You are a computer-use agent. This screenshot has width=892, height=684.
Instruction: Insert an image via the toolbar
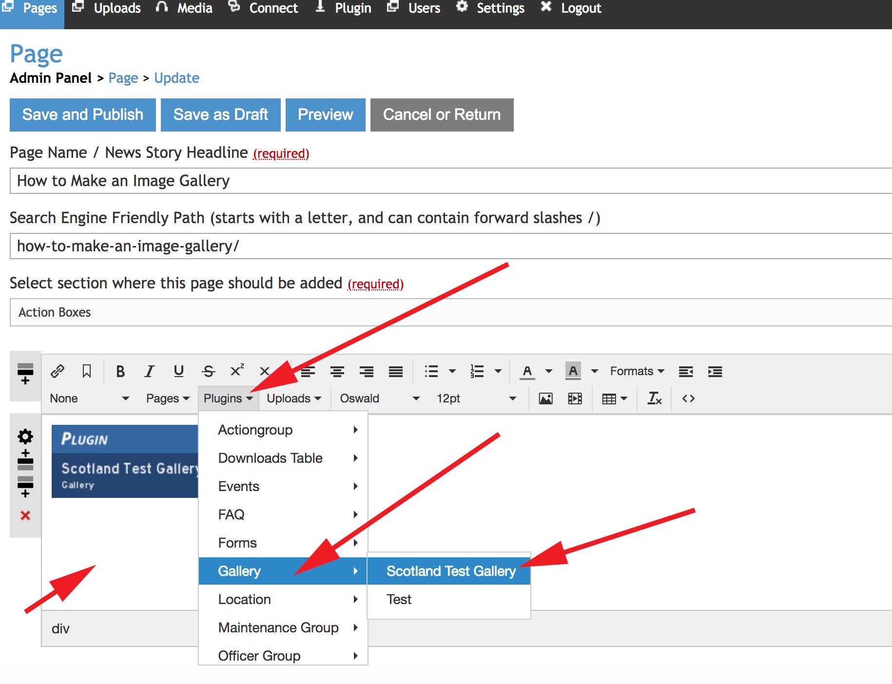(545, 399)
